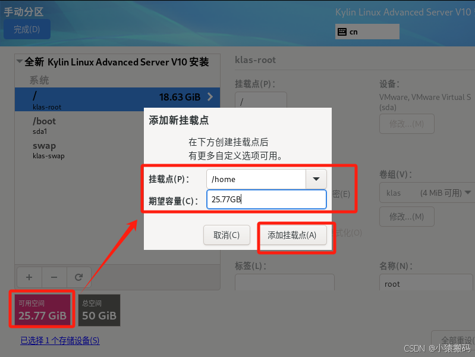This screenshot has width=475, height=357.
Task: Click the background mount point / field
Action: 261,100
